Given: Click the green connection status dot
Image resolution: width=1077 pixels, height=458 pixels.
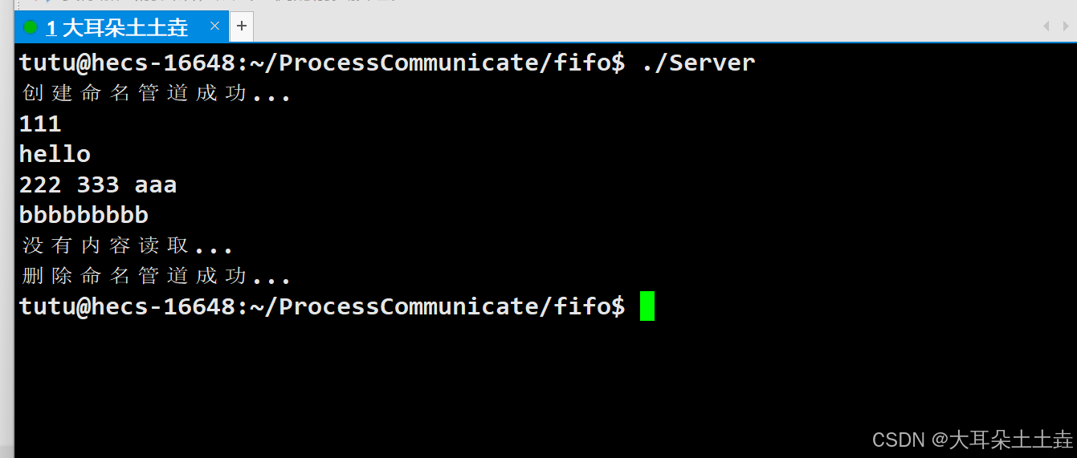Looking at the screenshot, I should pyautogui.click(x=31, y=28).
